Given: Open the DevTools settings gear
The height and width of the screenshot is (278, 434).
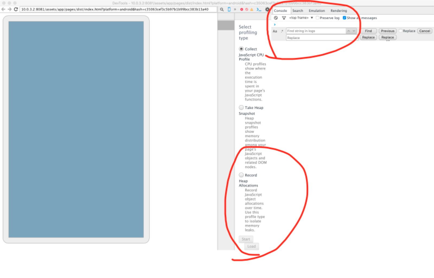Looking at the screenshot, I should pos(267,9).
